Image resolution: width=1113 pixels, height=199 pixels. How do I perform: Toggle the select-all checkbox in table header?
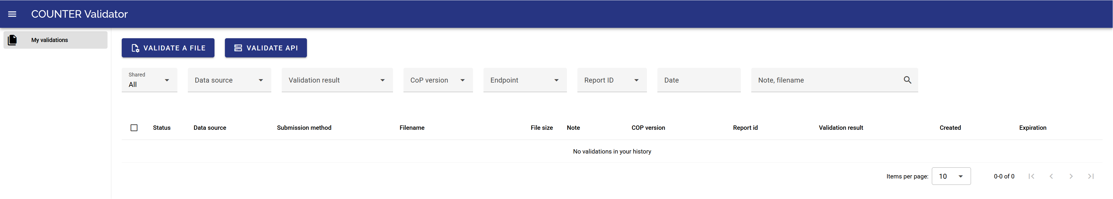pos(134,128)
